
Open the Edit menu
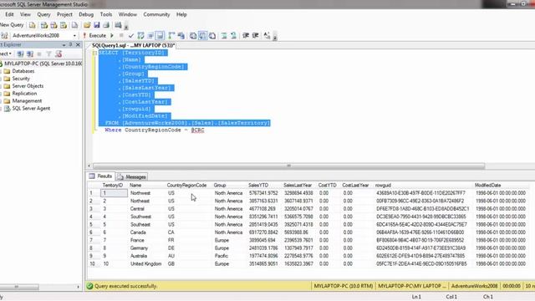coord(9,14)
